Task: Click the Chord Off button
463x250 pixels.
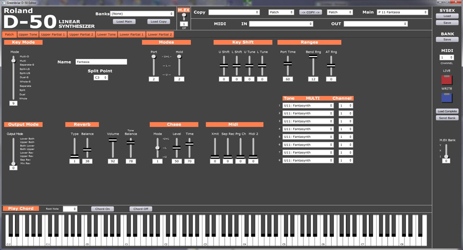Action: pyautogui.click(x=141, y=209)
